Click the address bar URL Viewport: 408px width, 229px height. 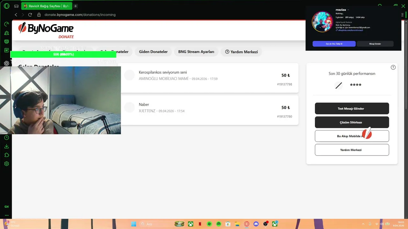[80, 15]
